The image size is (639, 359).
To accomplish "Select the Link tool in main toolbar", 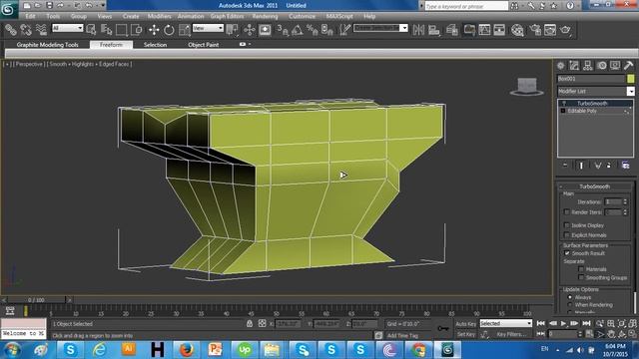I will 11,30.
